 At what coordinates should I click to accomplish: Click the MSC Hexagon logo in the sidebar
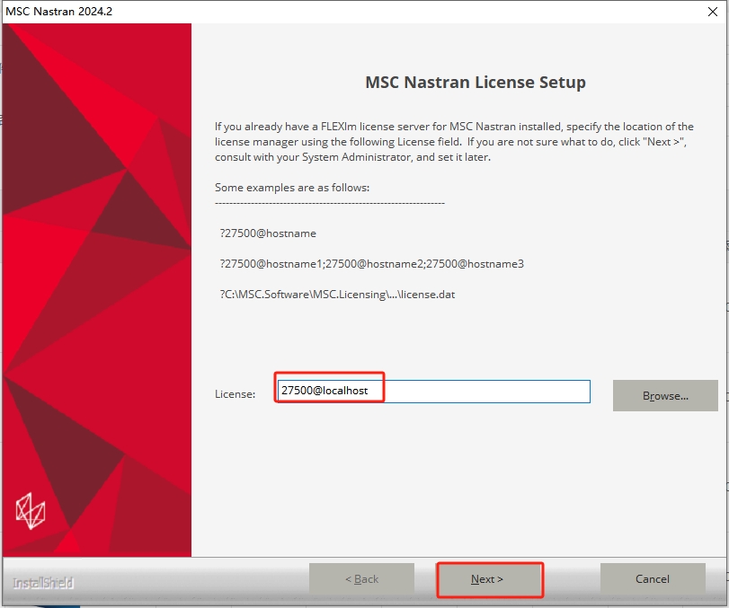point(31,512)
